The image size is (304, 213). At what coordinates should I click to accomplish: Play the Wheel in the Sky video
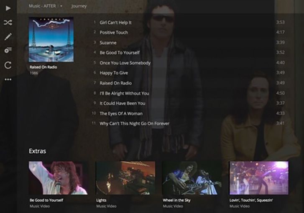(x=192, y=178)
